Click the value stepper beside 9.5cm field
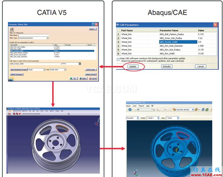Image resolution: width=223 pixels, height=177 pixels. (x=80, y=64)
